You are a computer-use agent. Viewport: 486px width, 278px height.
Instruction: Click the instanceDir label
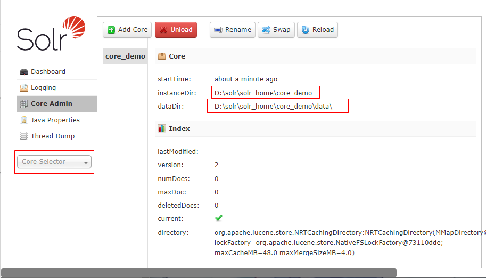177,93
